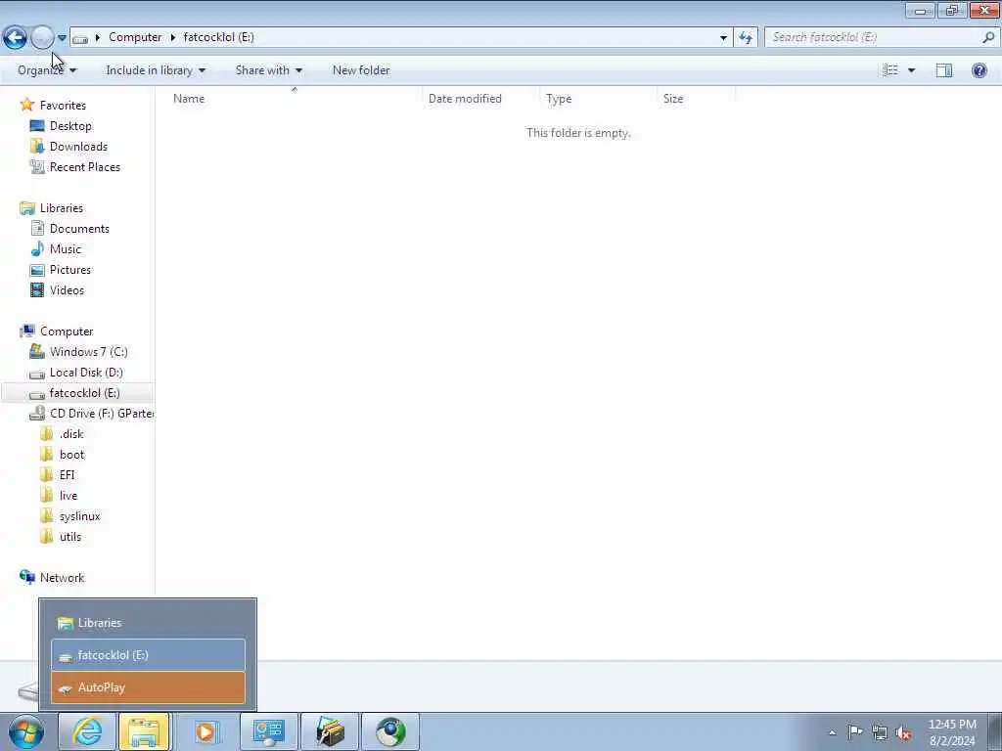
Task: Open Desktop in Favorites
Action: (70, 126)
